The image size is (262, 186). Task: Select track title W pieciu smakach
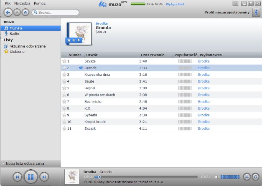tap(100, 95)
